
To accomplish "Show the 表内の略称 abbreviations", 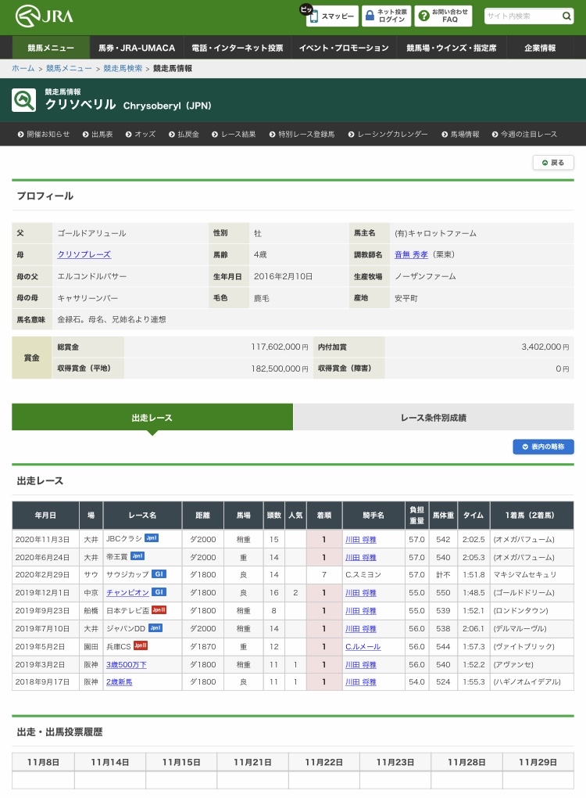I will coord(543,447).
